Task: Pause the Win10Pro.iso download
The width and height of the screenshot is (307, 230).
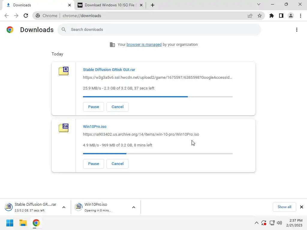Action: (94, 164)
